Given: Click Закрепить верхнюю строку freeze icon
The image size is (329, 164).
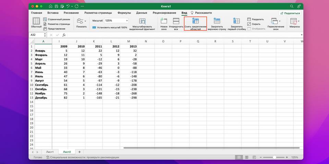Looking at the screenshot, I should tap(217, 21).
